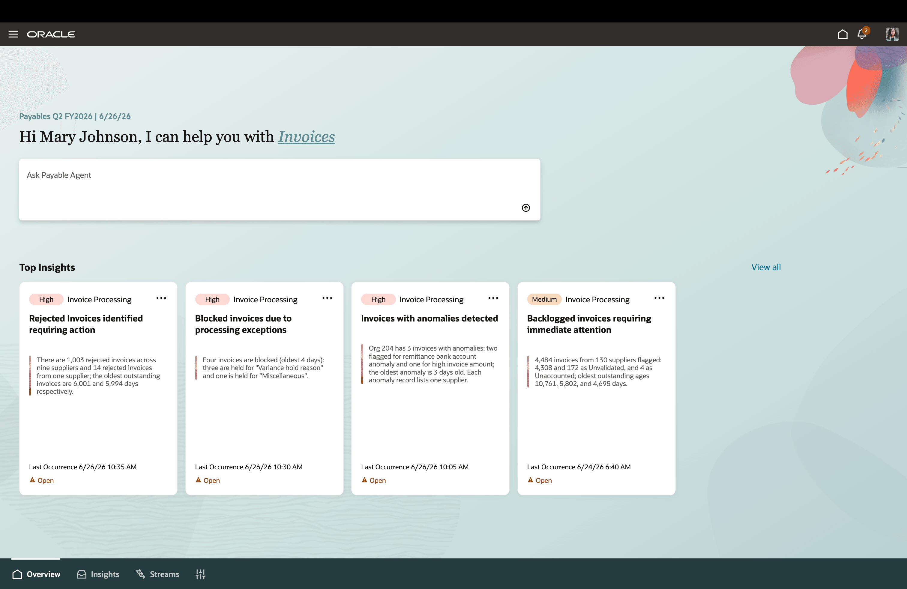Click Last Occurrence 6/24/26 6:40 AM
Screen dimensions: 907x589
point(579,467)
